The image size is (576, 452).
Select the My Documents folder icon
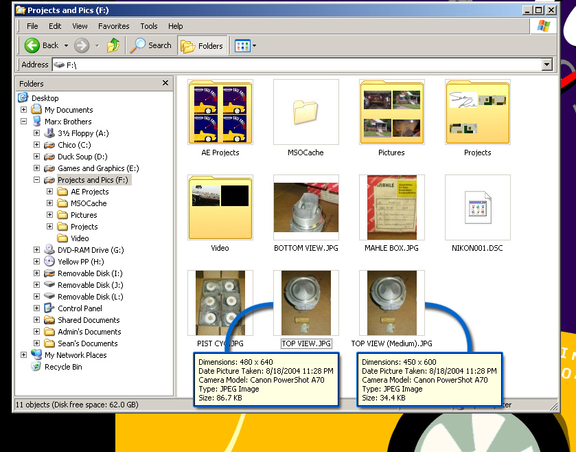36,109
